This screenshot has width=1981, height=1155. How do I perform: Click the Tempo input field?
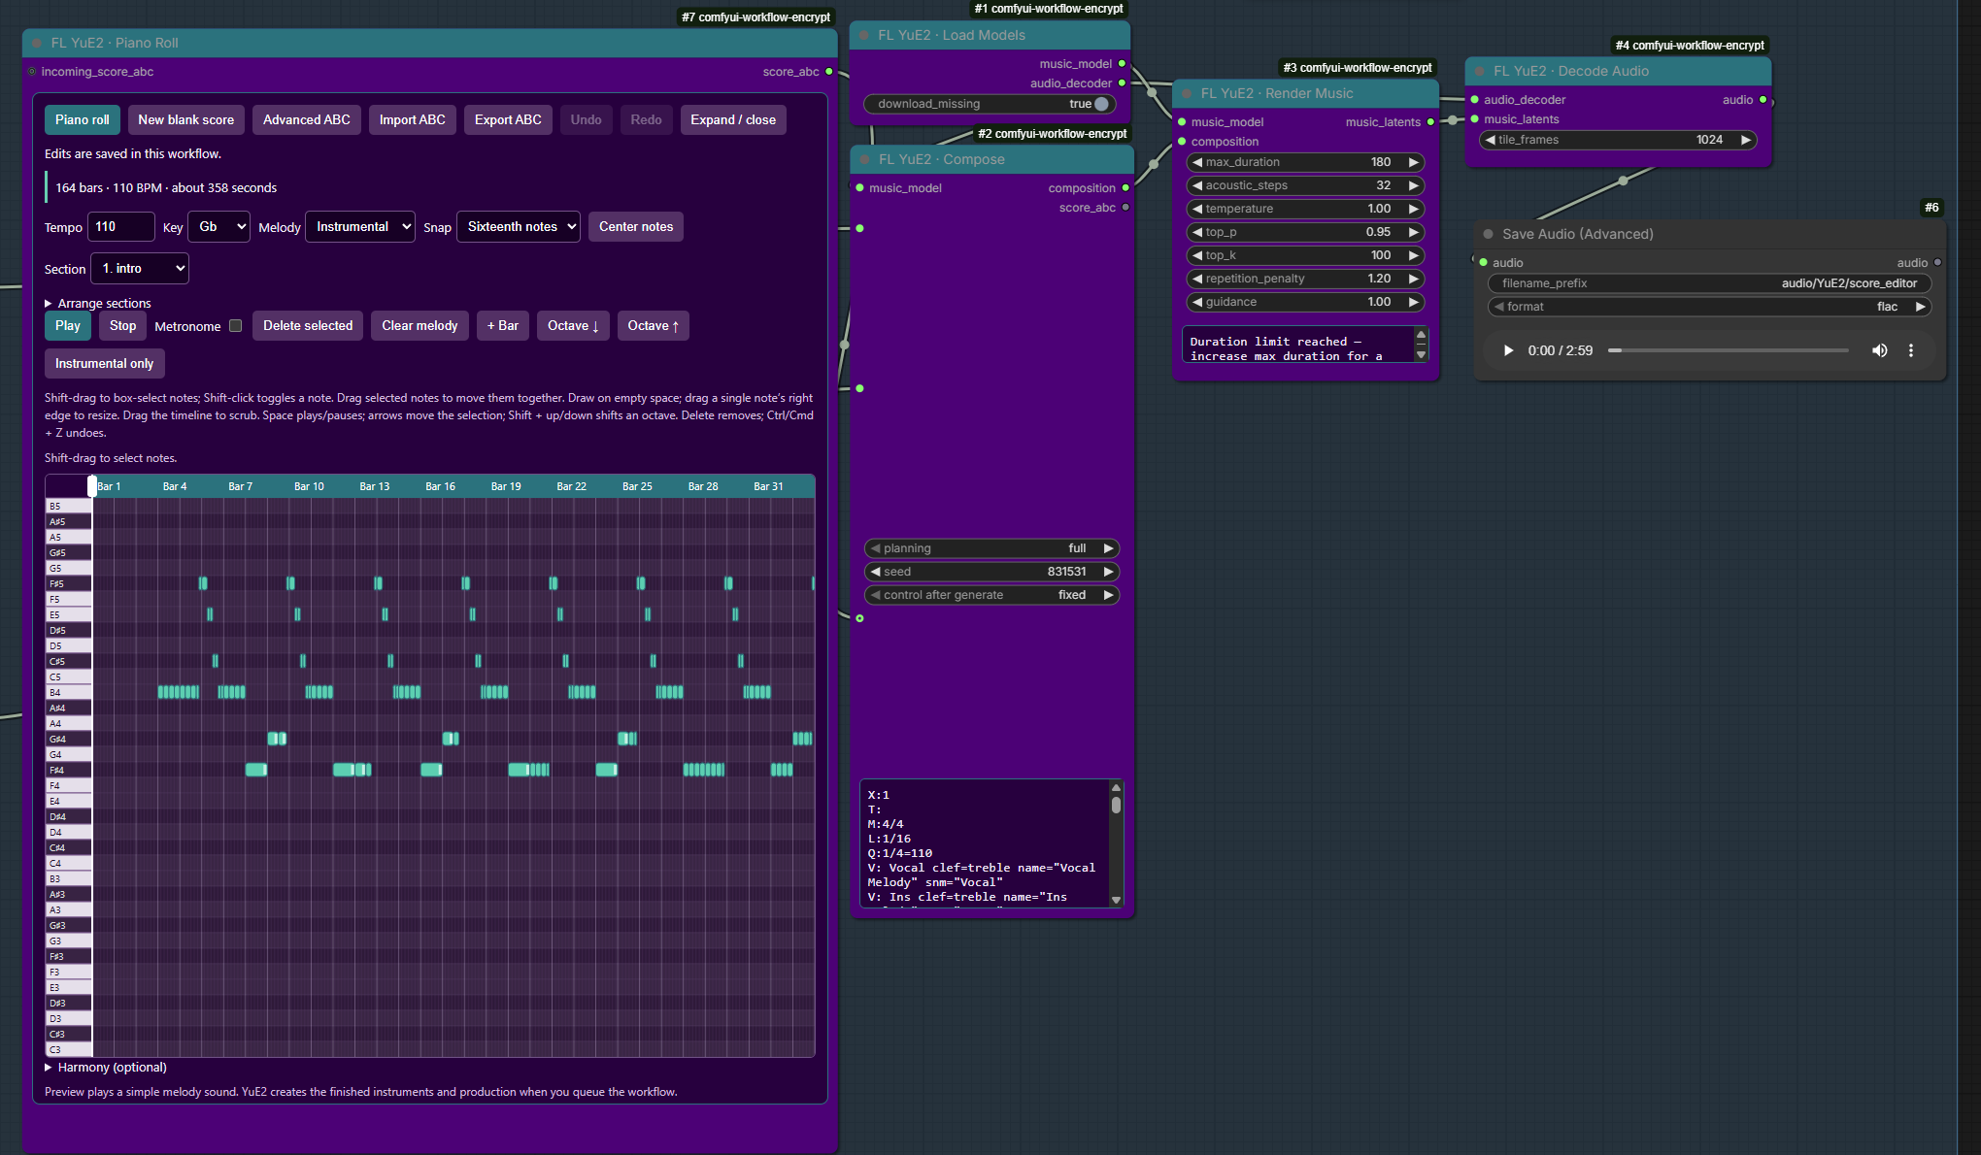point(121,227)
